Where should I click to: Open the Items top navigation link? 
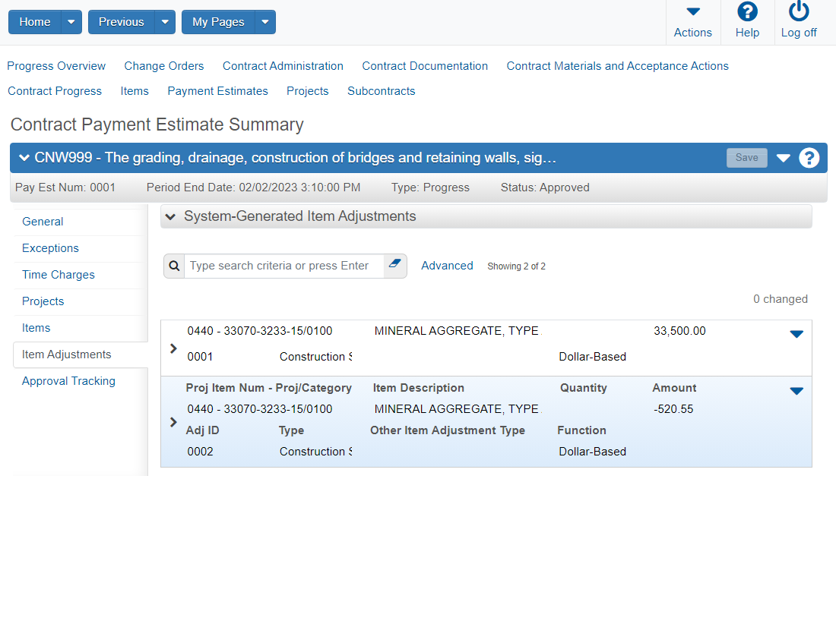tap(135, 91)
